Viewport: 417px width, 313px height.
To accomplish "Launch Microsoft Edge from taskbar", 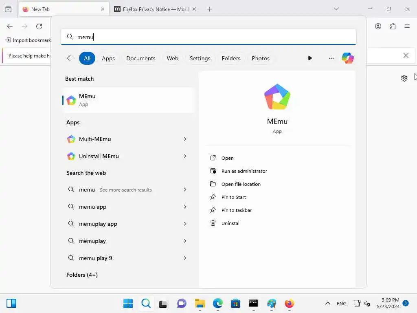I will (x=218, y=303).
